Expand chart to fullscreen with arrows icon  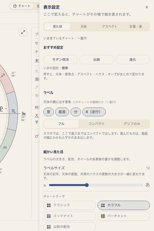tap(23, 32)
